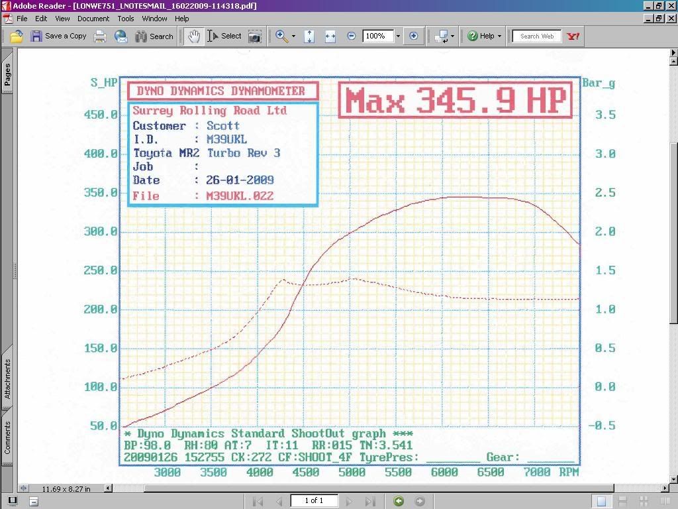Go to Previous Page arrow
Screen dimensions: 678x509
pos(279,501)
